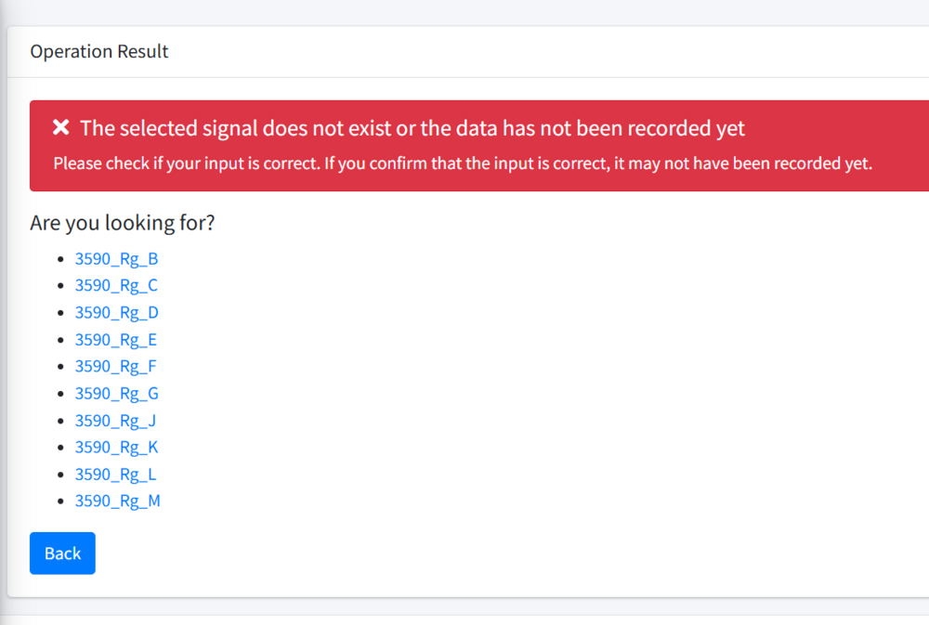Open the 3590_Rg_K signal link

click(x=116, y=447)
